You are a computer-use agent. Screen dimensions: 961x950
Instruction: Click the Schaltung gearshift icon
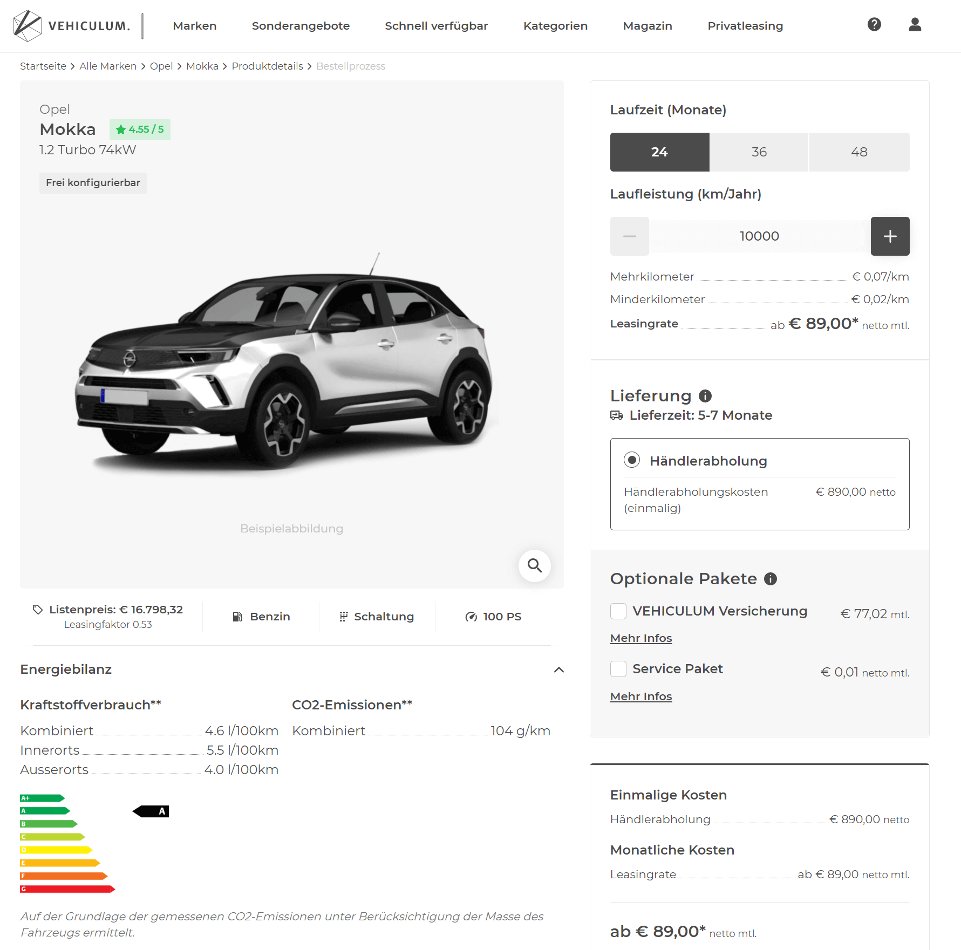[343, 617]
